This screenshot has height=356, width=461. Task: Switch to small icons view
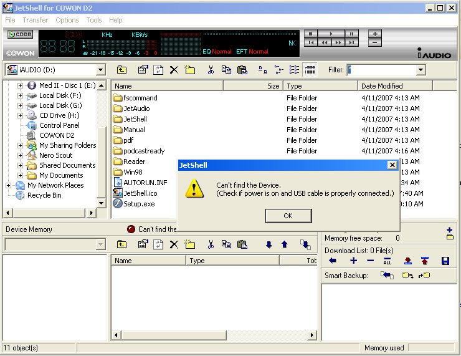(x=278, y=70)
